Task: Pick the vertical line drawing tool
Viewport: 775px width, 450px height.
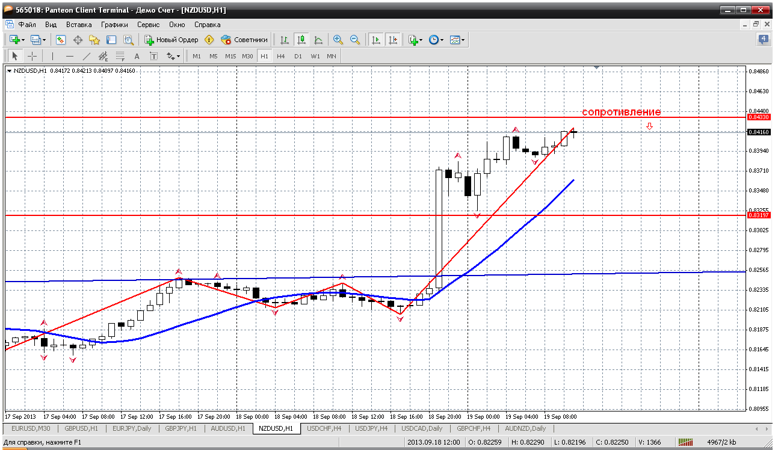Action: pyautogui.click(x=52, y=56)
